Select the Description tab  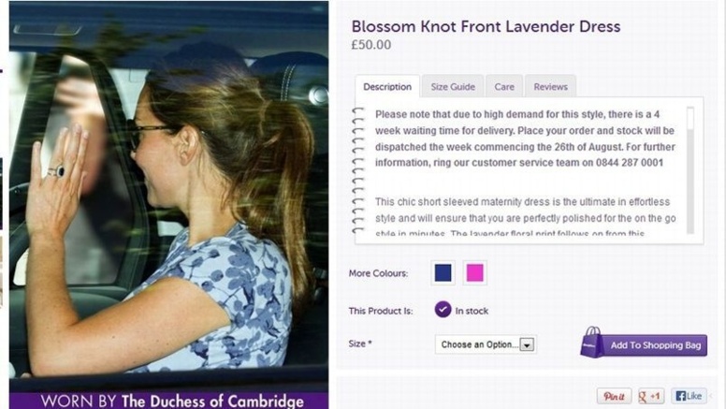click(x=387, y=87)
